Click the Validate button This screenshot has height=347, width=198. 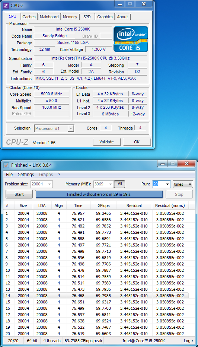point(107,142)
